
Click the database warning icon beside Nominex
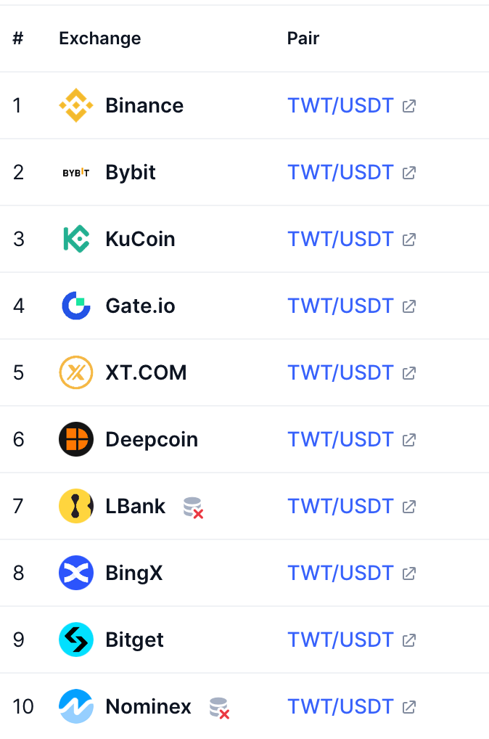(x=219, y=707)
